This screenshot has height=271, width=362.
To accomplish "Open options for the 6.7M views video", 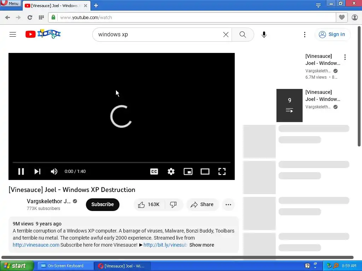I will tap(345, 57).
